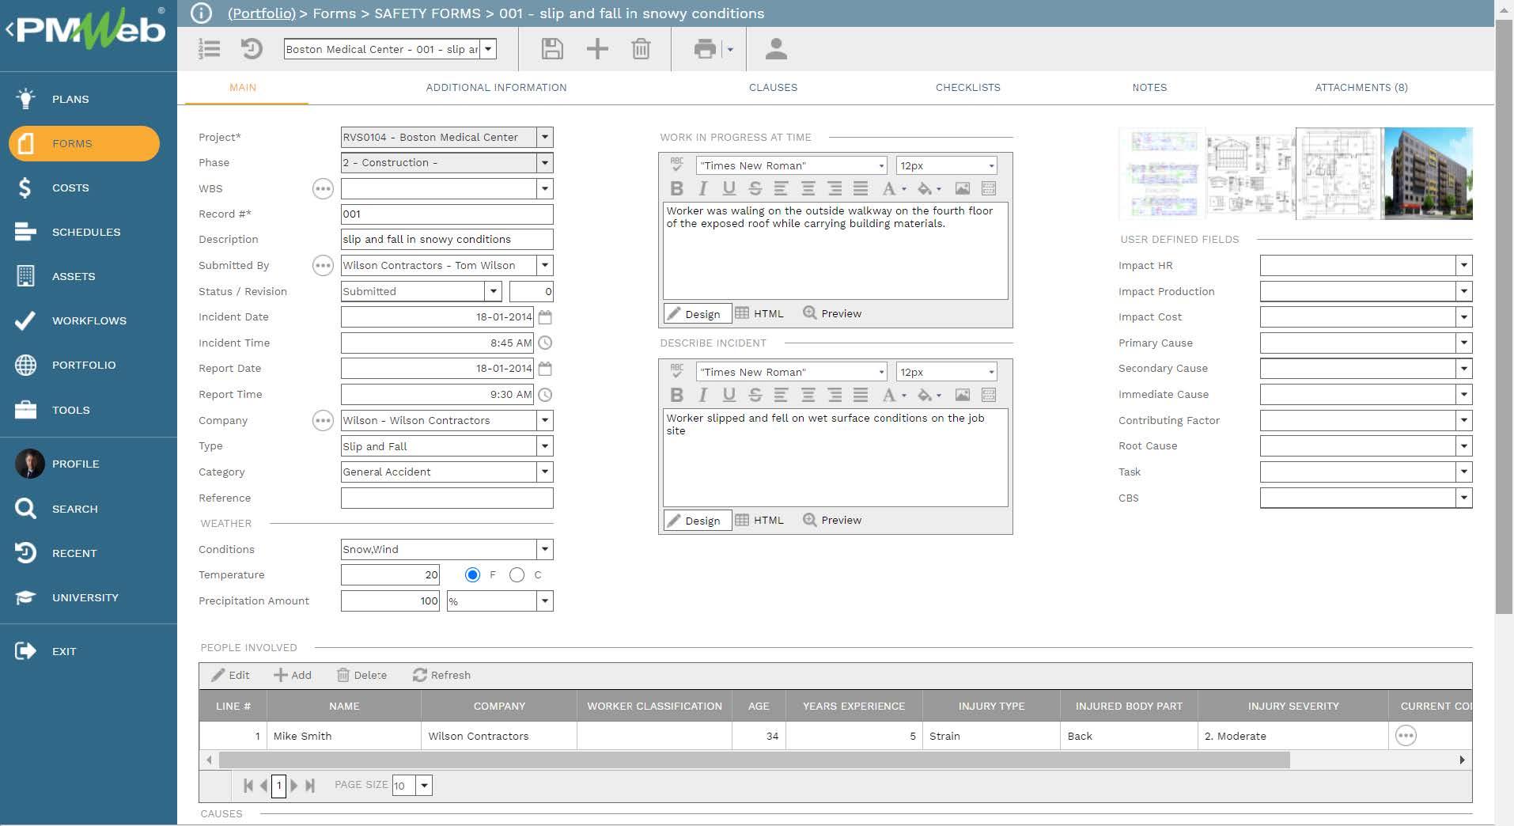1514x826 pixels.
Task: Open Incident Date calendar picker
Action: point(545,317)
